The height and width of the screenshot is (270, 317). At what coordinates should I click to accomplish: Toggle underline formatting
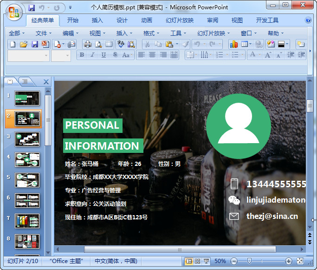point(104,55)
